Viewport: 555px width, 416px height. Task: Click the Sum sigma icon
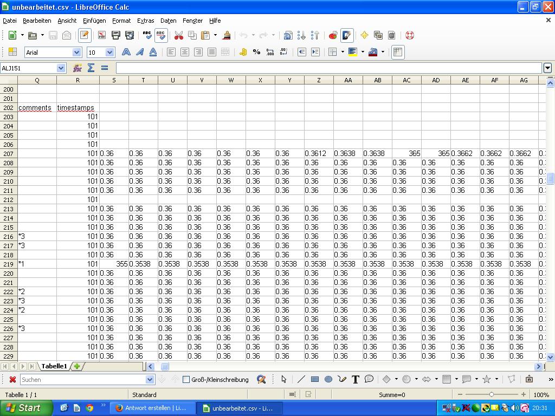pyautogui.click(x=91, y=68)
